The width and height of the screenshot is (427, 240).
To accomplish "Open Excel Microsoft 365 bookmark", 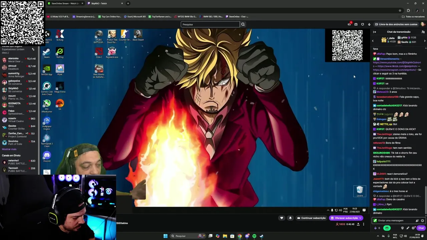I will 135,16.
